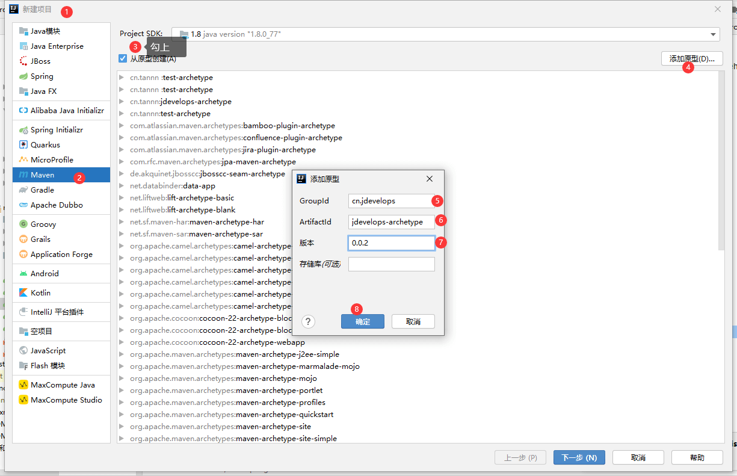Select Gradle project type
737x476 pixels.
(61, 190)
